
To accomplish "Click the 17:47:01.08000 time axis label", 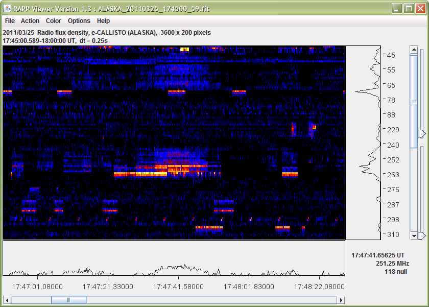I will pyautogui.click(x=37, y=287).
